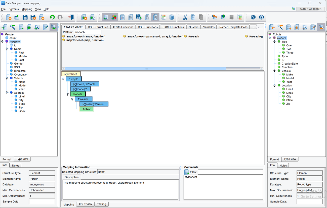
Task: Open the Testing bottom tab
Action: [x=102, y=204]
